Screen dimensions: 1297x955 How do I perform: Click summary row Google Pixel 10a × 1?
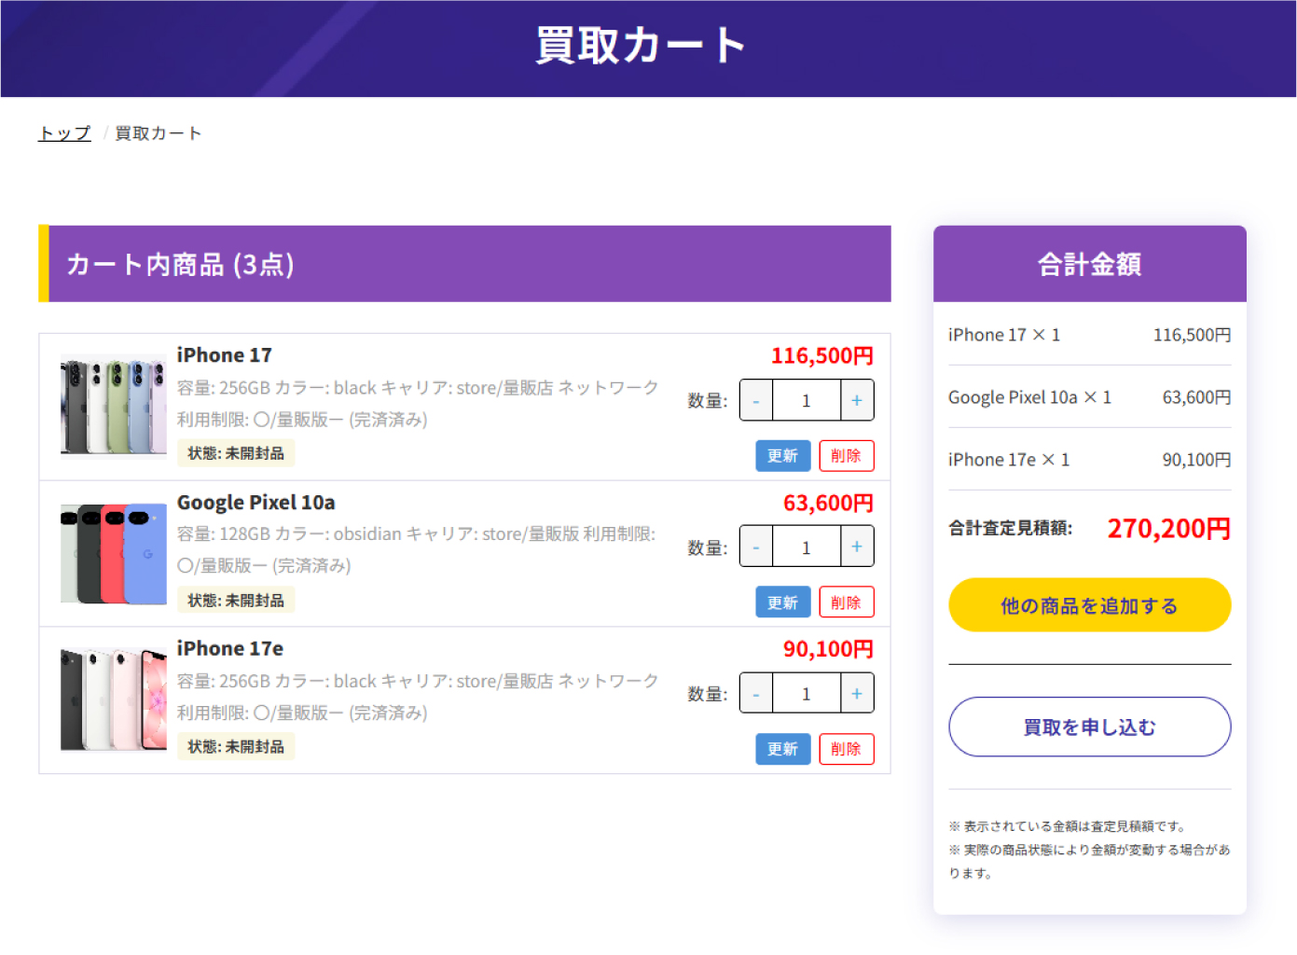(1090, 397)
